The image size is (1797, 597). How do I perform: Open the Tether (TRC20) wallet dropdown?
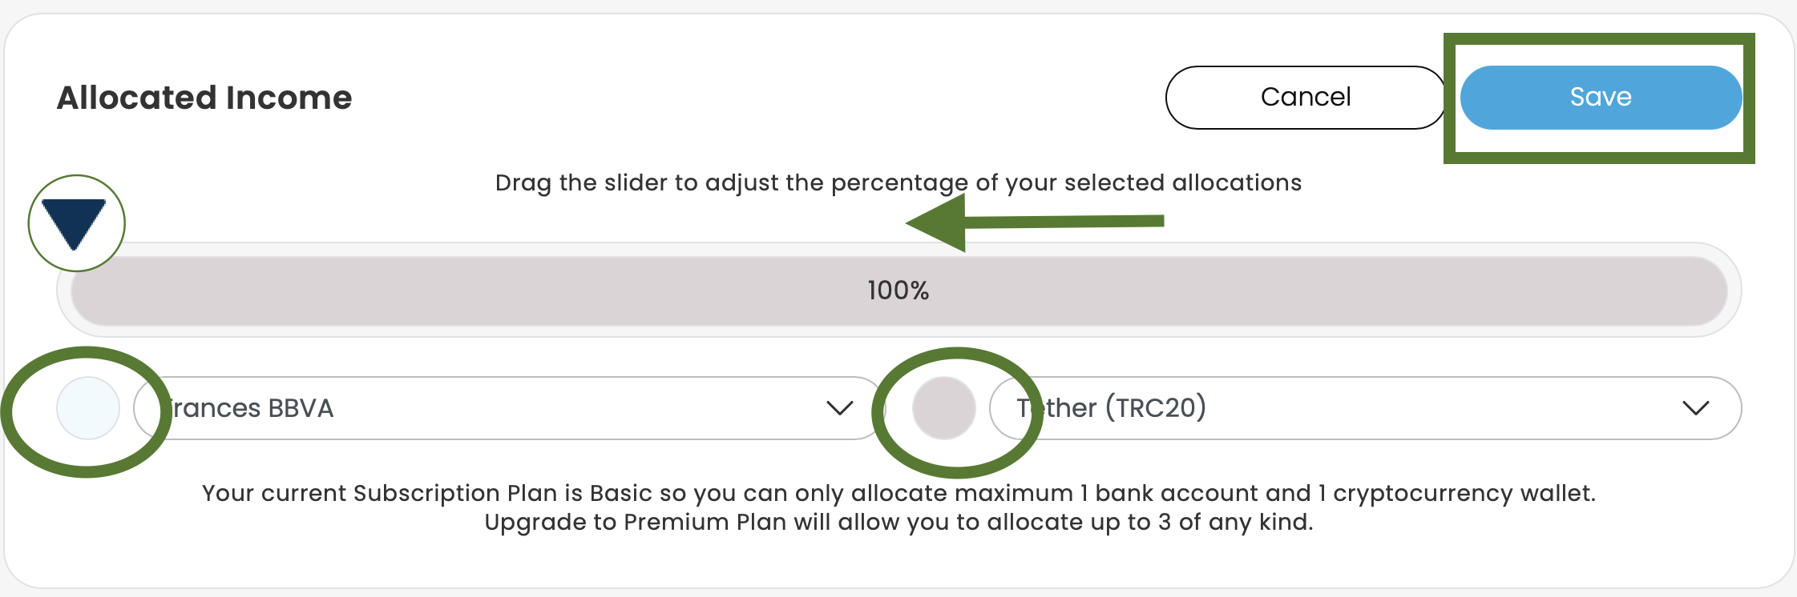[x=1363, y=408]
